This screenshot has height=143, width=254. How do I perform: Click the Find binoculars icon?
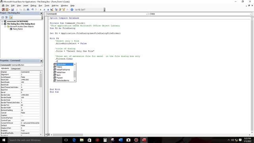28,10
